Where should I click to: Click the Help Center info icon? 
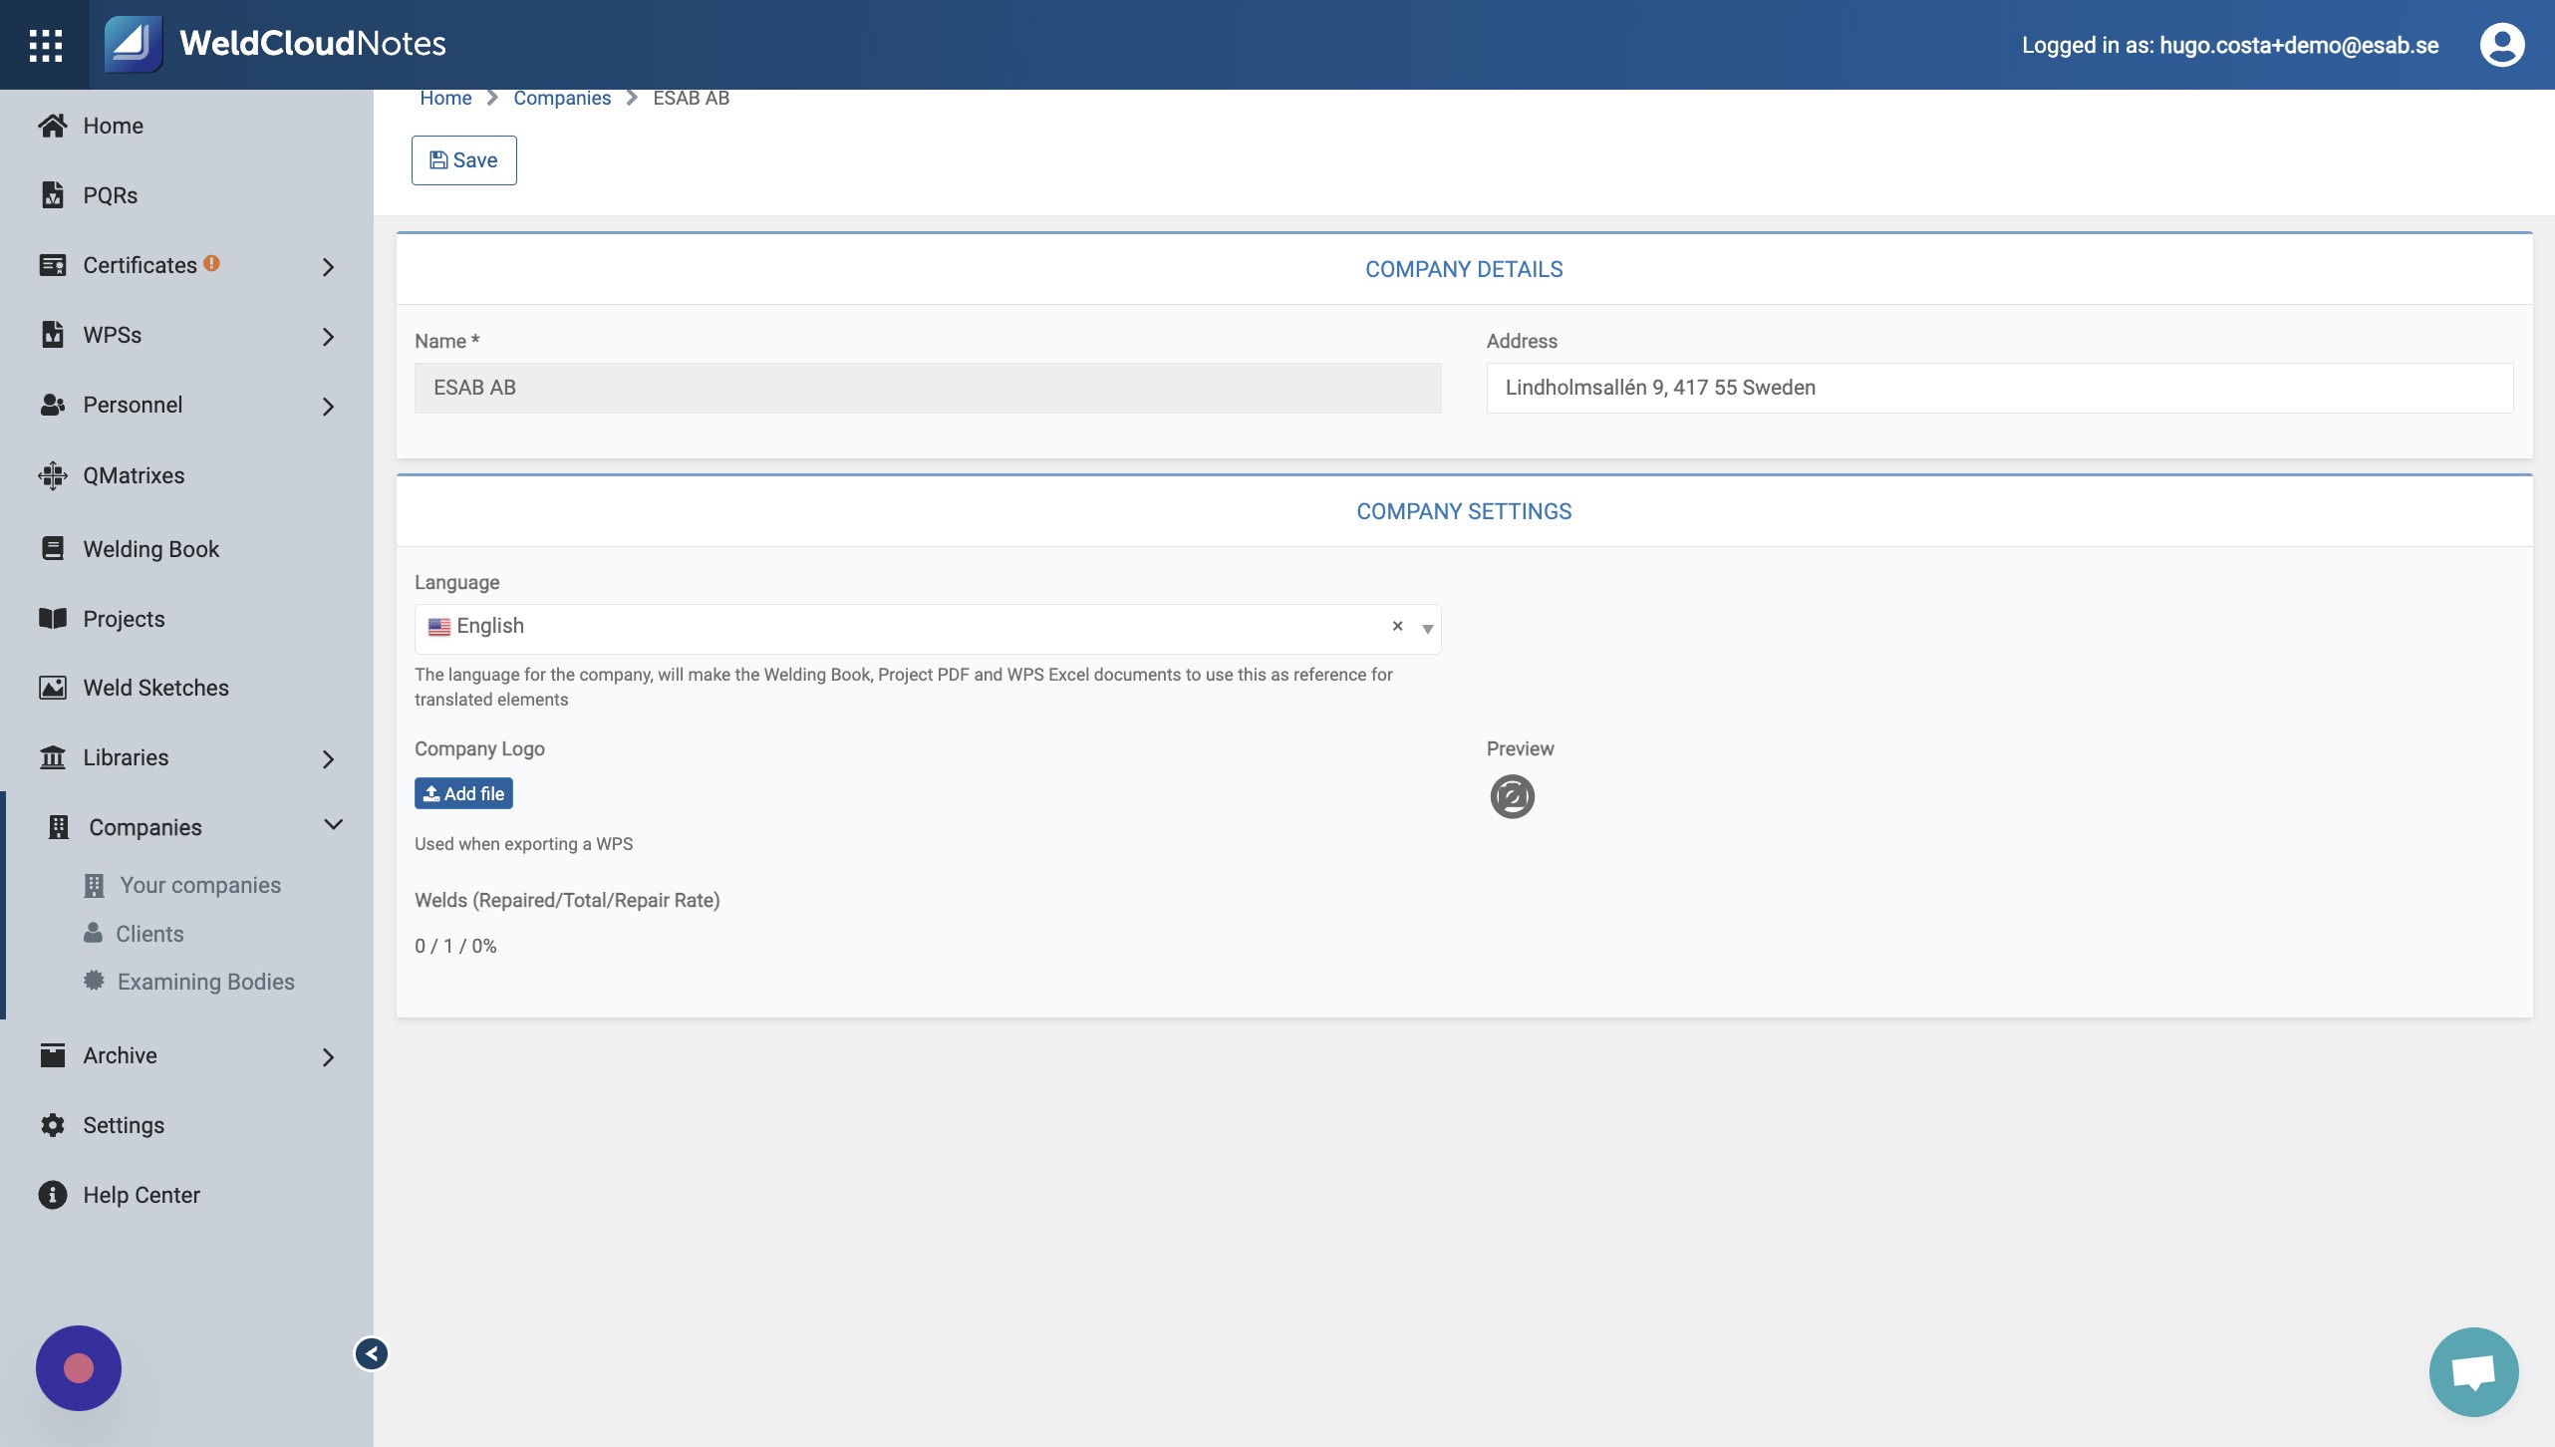click(53, 1195)
